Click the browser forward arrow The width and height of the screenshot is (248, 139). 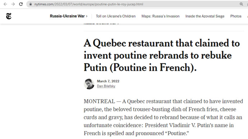(x=13, y=4)
